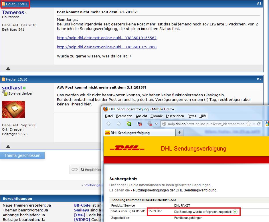Image resolution: width=269 pixels, height=222 pixels.
Task: Open URL history dropdown arrow in address bar
Action: 254,124
